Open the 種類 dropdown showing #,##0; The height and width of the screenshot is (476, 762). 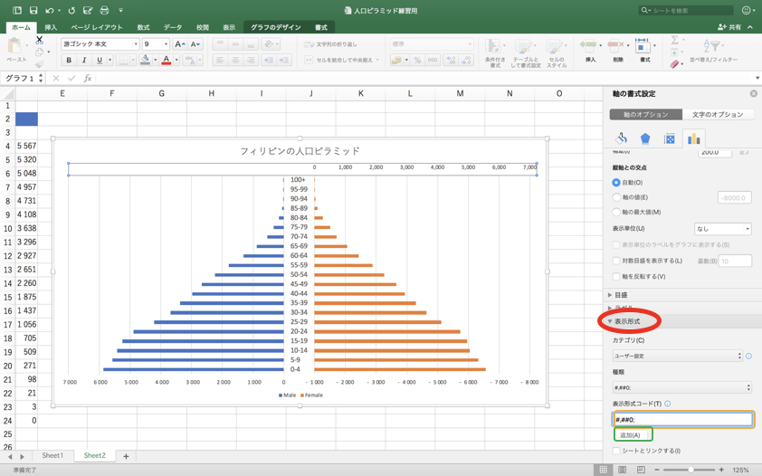pos(682,387)
